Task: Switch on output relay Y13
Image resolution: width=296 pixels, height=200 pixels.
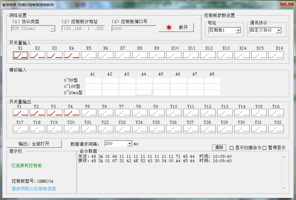Action: pyautogui.click(x=225, y=113)
